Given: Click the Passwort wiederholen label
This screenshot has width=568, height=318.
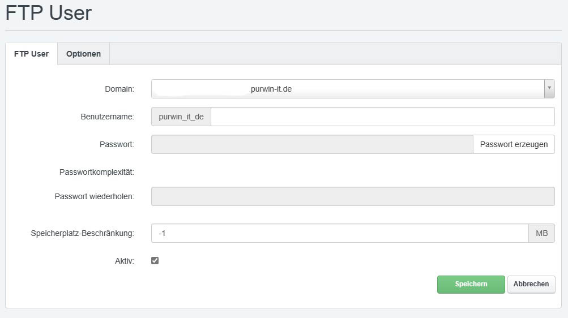Looking at the screenshot, I should click(94, 196).
